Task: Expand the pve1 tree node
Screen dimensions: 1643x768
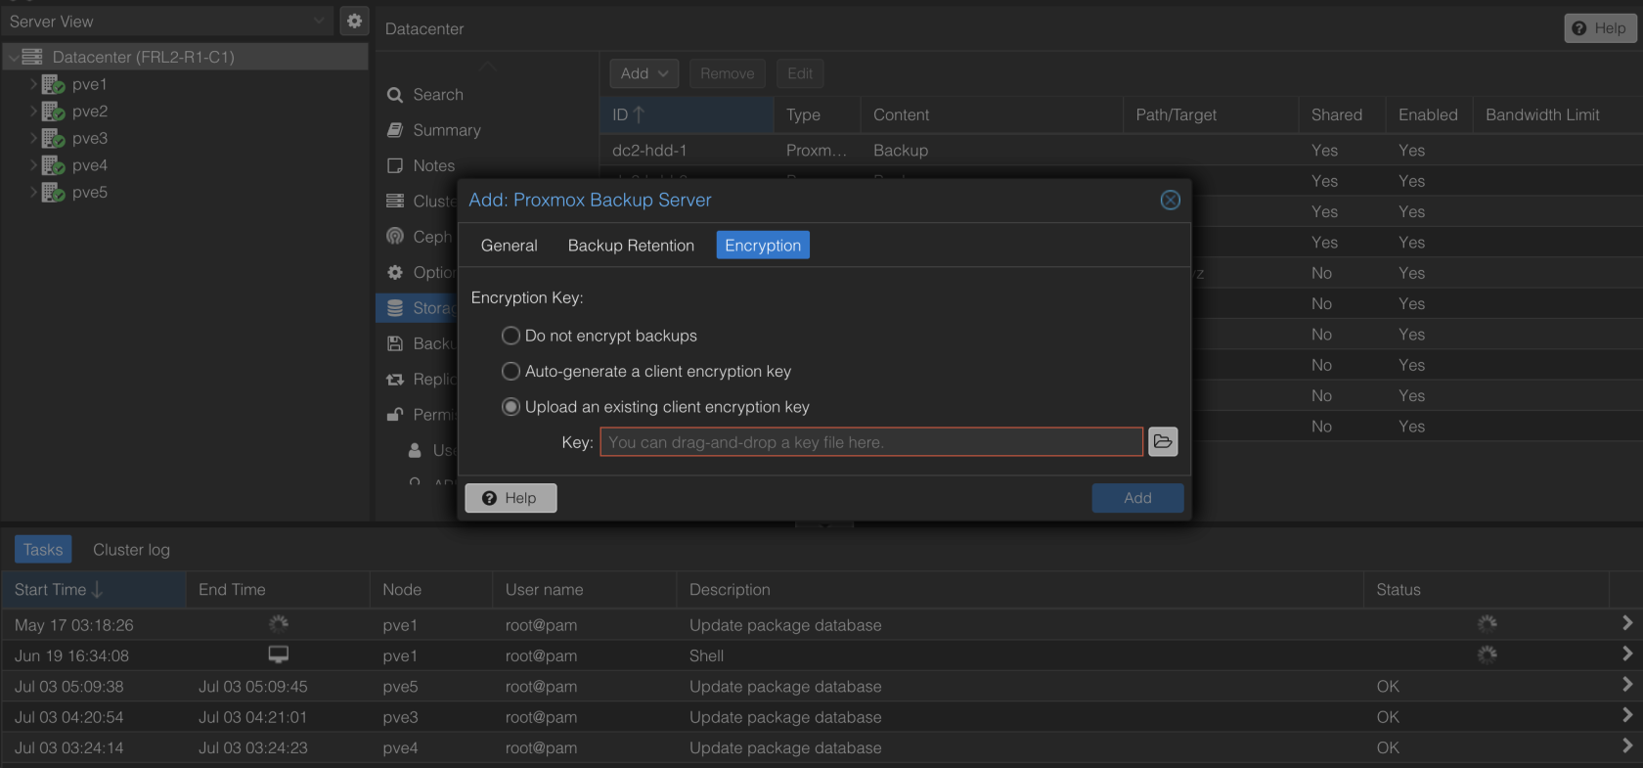Action: (x=33, y=84)
